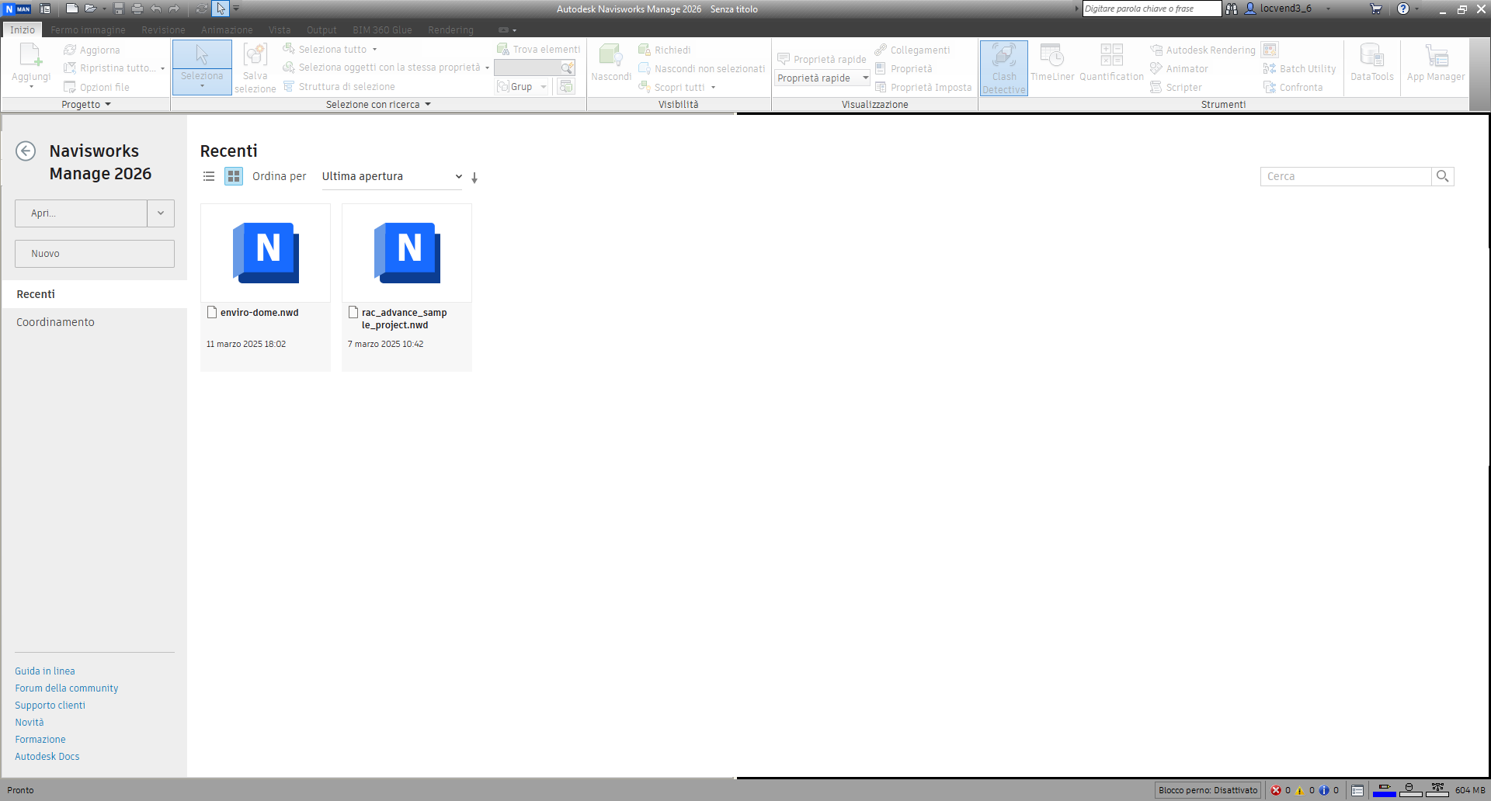The width and height of the screenshot is (1491, 801).
Task: Toggle Blocco perno status bar button
Action: [x=1208, y=790]
